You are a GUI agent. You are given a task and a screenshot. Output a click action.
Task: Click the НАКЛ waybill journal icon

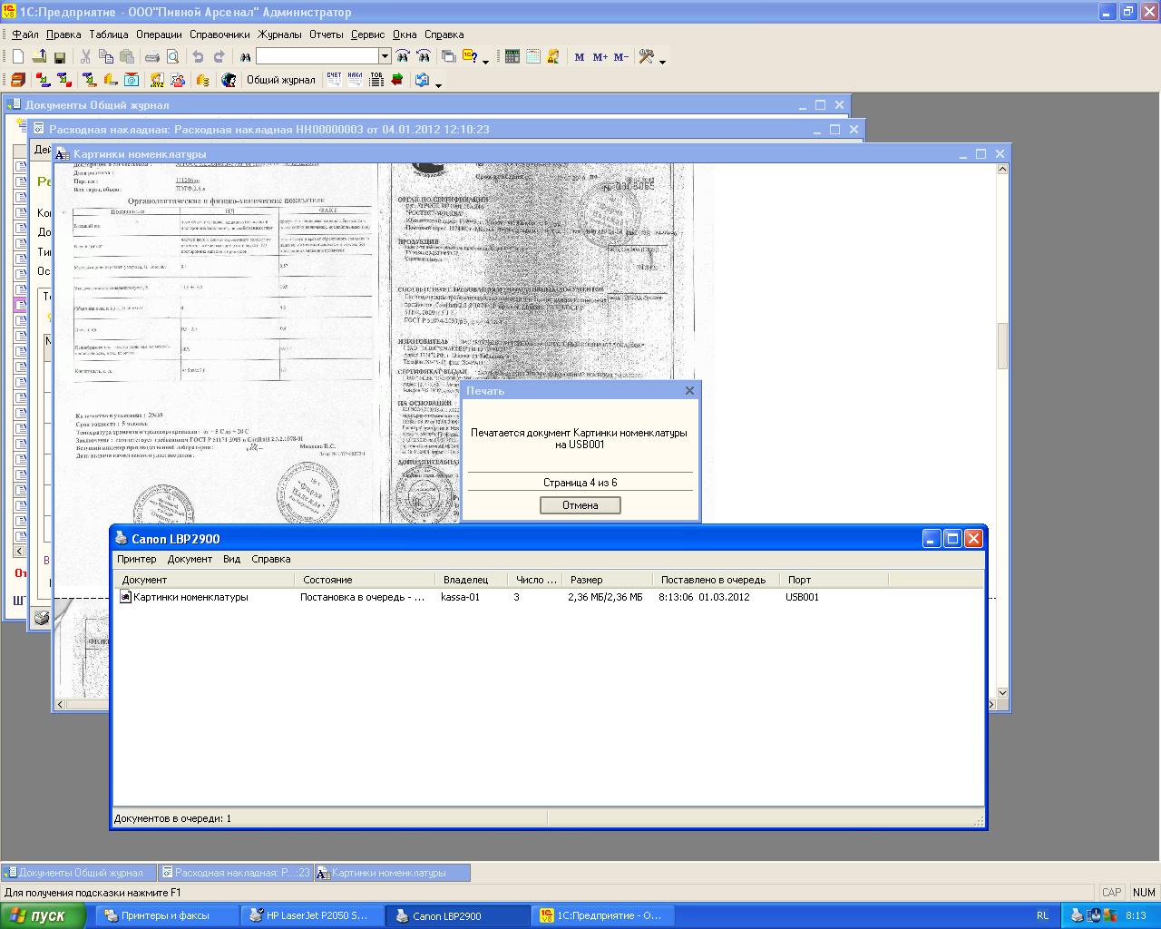point(356,80)
